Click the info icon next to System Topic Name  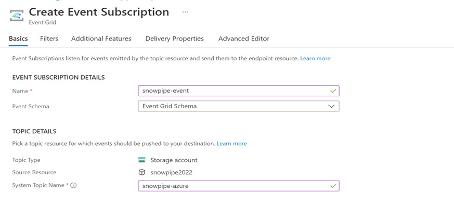click(x=73, y=186)
